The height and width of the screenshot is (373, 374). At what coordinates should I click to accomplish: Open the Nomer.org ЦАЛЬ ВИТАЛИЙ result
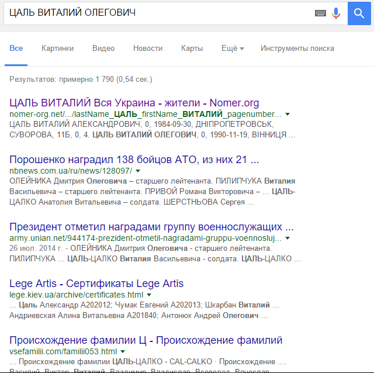click(134, 103)
